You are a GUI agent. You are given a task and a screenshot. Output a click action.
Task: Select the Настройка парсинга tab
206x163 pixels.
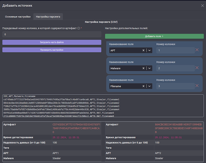click(48, 16)
